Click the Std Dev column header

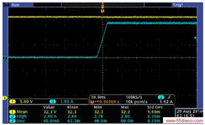pos(155,107)
